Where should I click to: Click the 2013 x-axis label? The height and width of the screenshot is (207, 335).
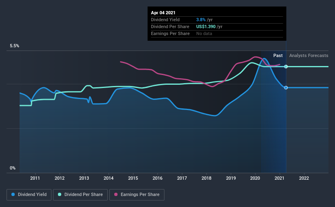(x=84, y=178)
